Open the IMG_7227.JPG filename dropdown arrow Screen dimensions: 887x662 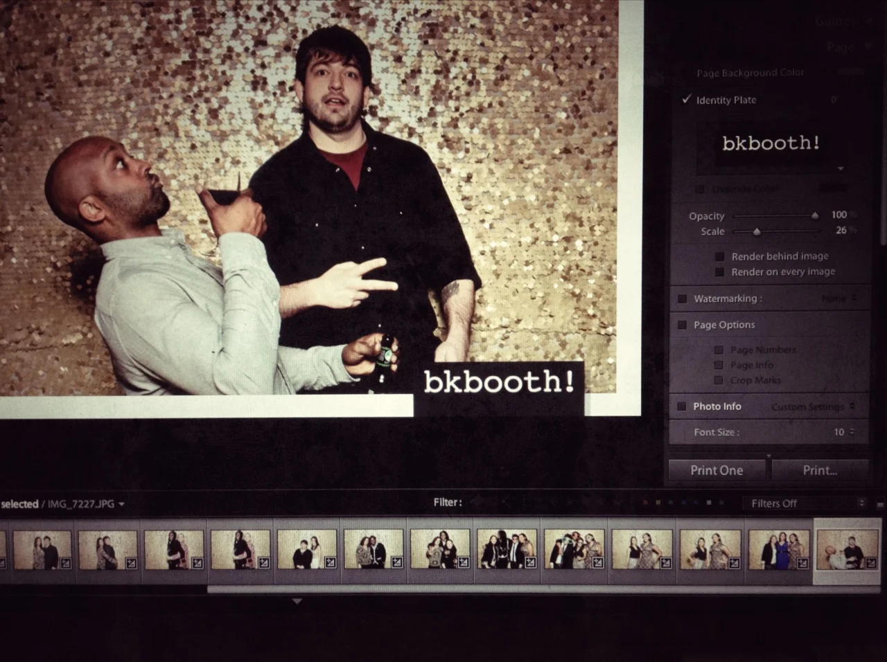tap(122, 504)
